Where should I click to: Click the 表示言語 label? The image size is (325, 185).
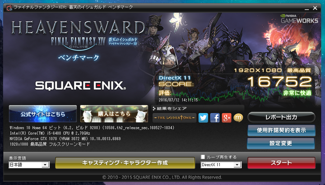coord(18,158)
